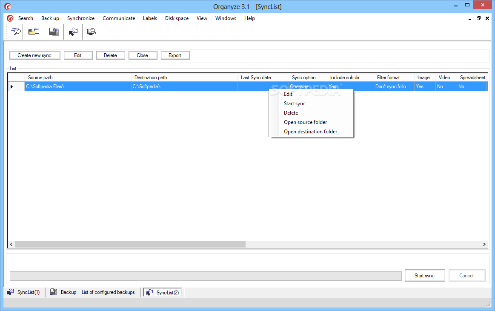
Task: Click the Organyze logo icon in the title bar
Action: point(8,6)
